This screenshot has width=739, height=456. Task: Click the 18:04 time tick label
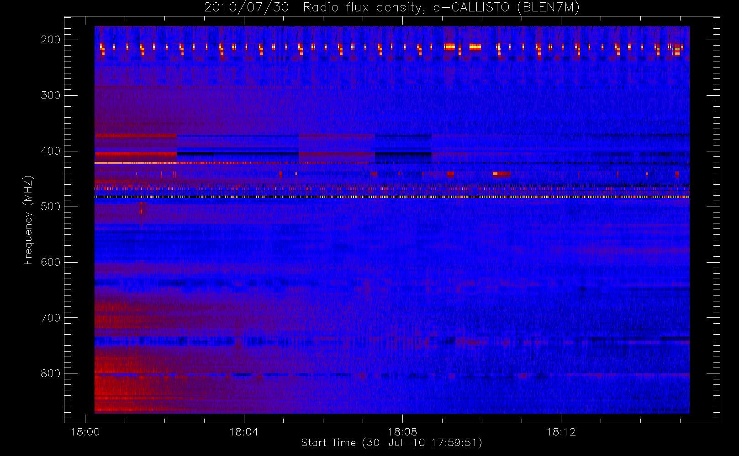243,432
